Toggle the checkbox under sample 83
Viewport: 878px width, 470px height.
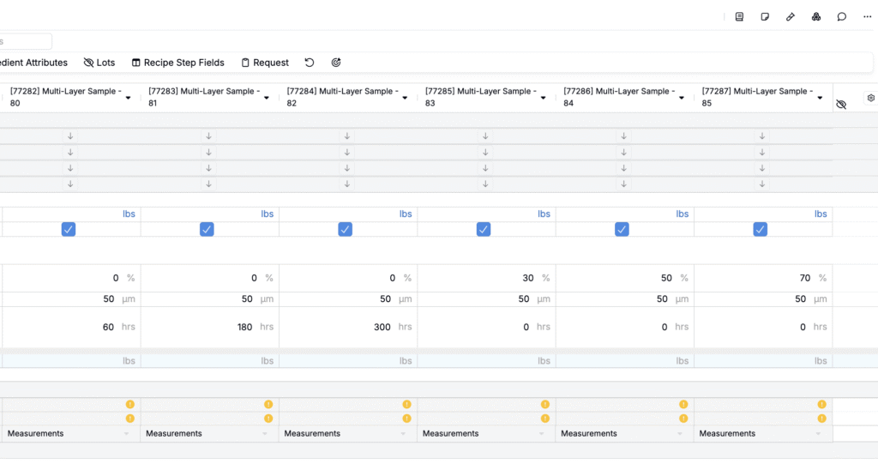coord(484,229)
